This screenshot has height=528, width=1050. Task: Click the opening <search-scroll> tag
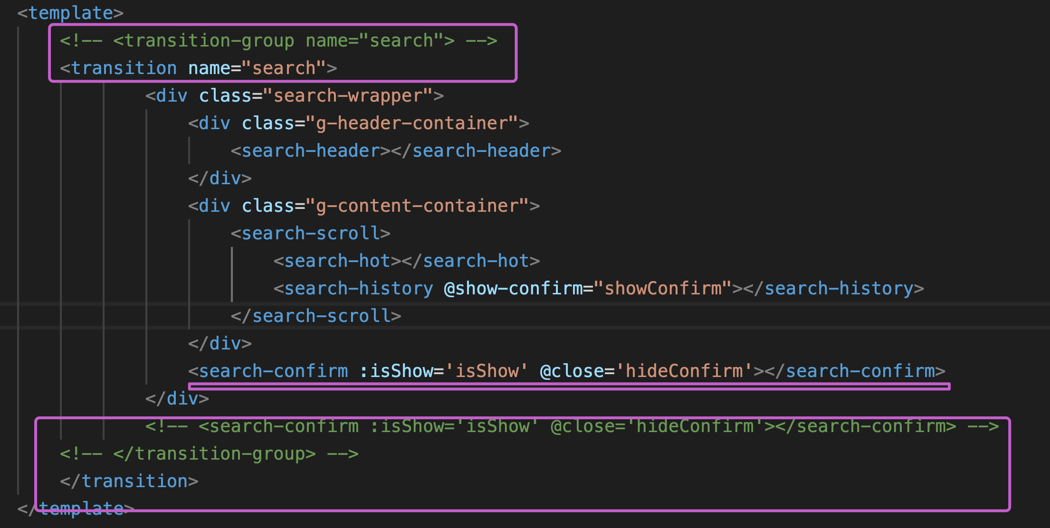311,233
